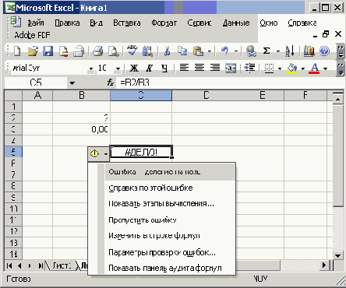Open the Borders dropdown arrow
Screen dimensions: 346x288
pyautogui.click(x=280, y=68)
